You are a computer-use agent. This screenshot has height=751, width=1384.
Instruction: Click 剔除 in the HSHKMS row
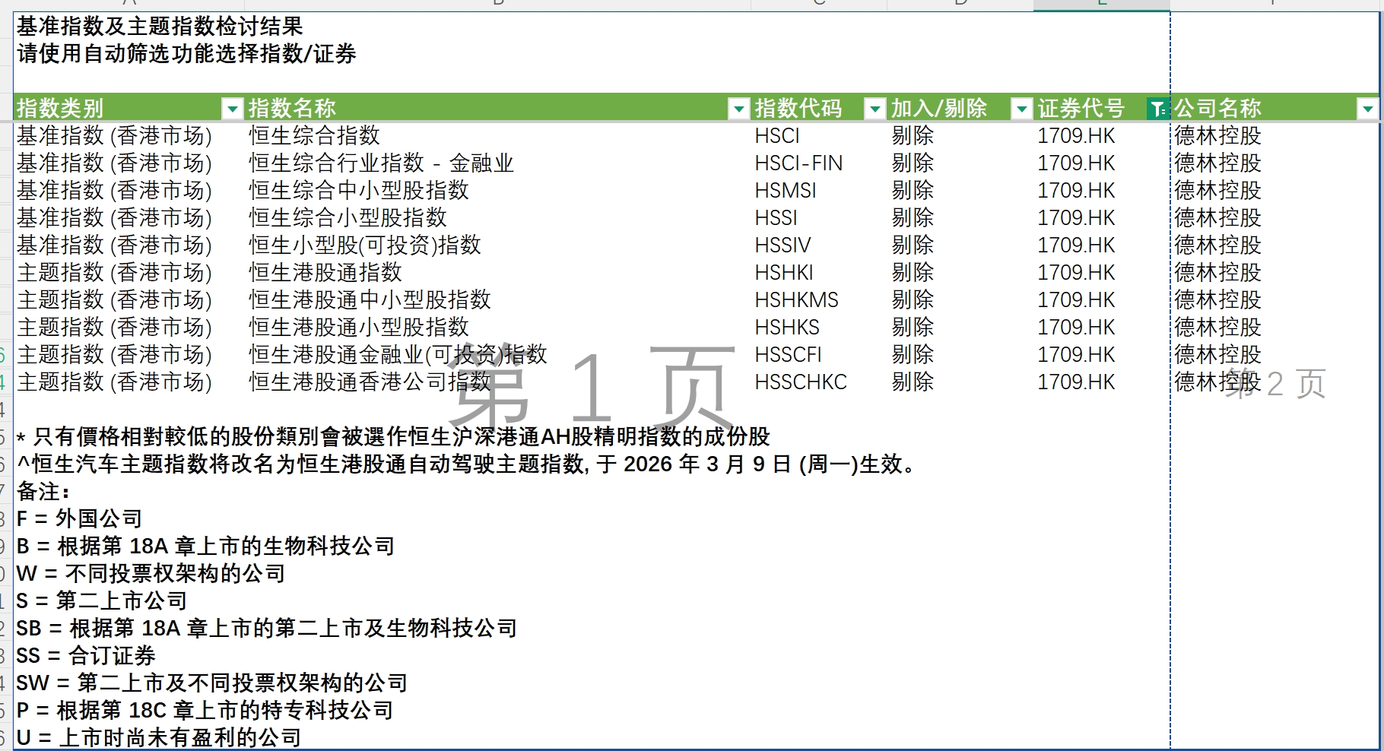(913, 300)
